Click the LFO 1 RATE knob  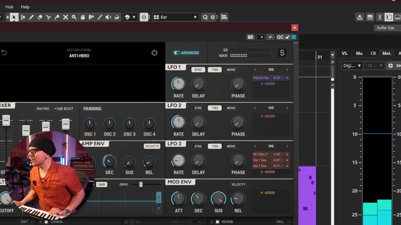[x=178, y=84]
